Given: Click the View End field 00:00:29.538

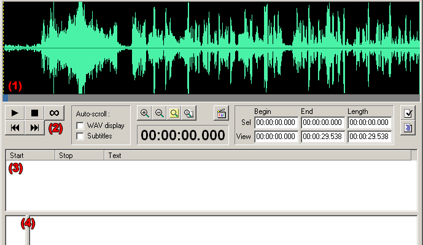Looking at the screenshot, I should tap(323, 137).
